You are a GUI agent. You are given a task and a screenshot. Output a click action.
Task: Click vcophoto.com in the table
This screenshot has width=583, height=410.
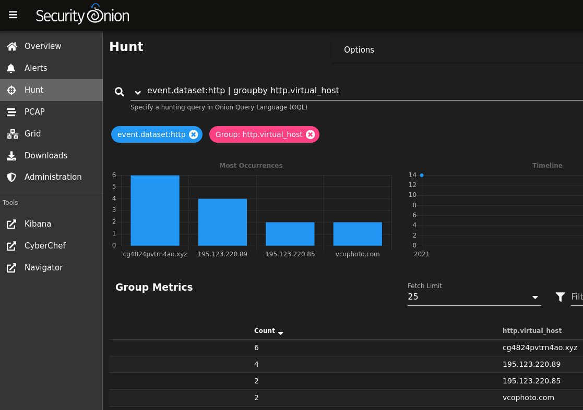click(528, 397)
